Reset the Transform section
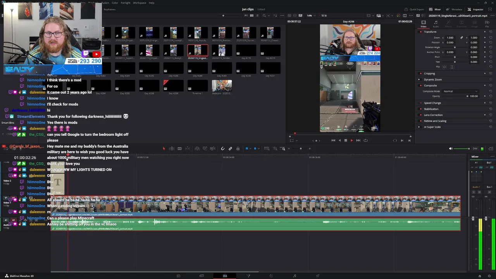This screenshot has height=279, width=496. click(491, 32)
